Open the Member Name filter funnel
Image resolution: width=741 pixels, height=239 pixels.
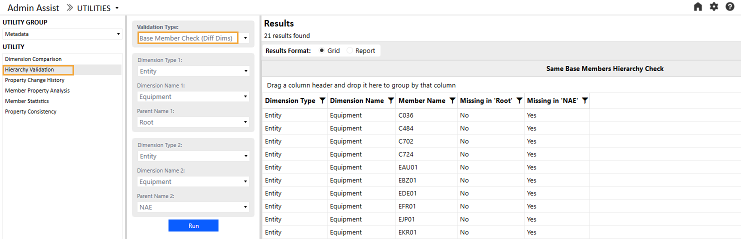tap(452, 100)
